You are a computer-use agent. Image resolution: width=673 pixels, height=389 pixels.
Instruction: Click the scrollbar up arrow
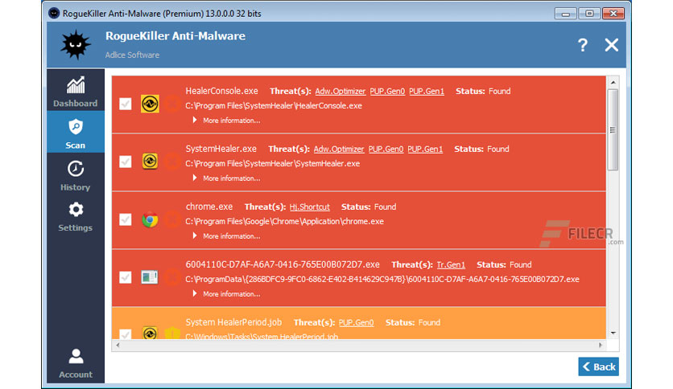point(613,82)
